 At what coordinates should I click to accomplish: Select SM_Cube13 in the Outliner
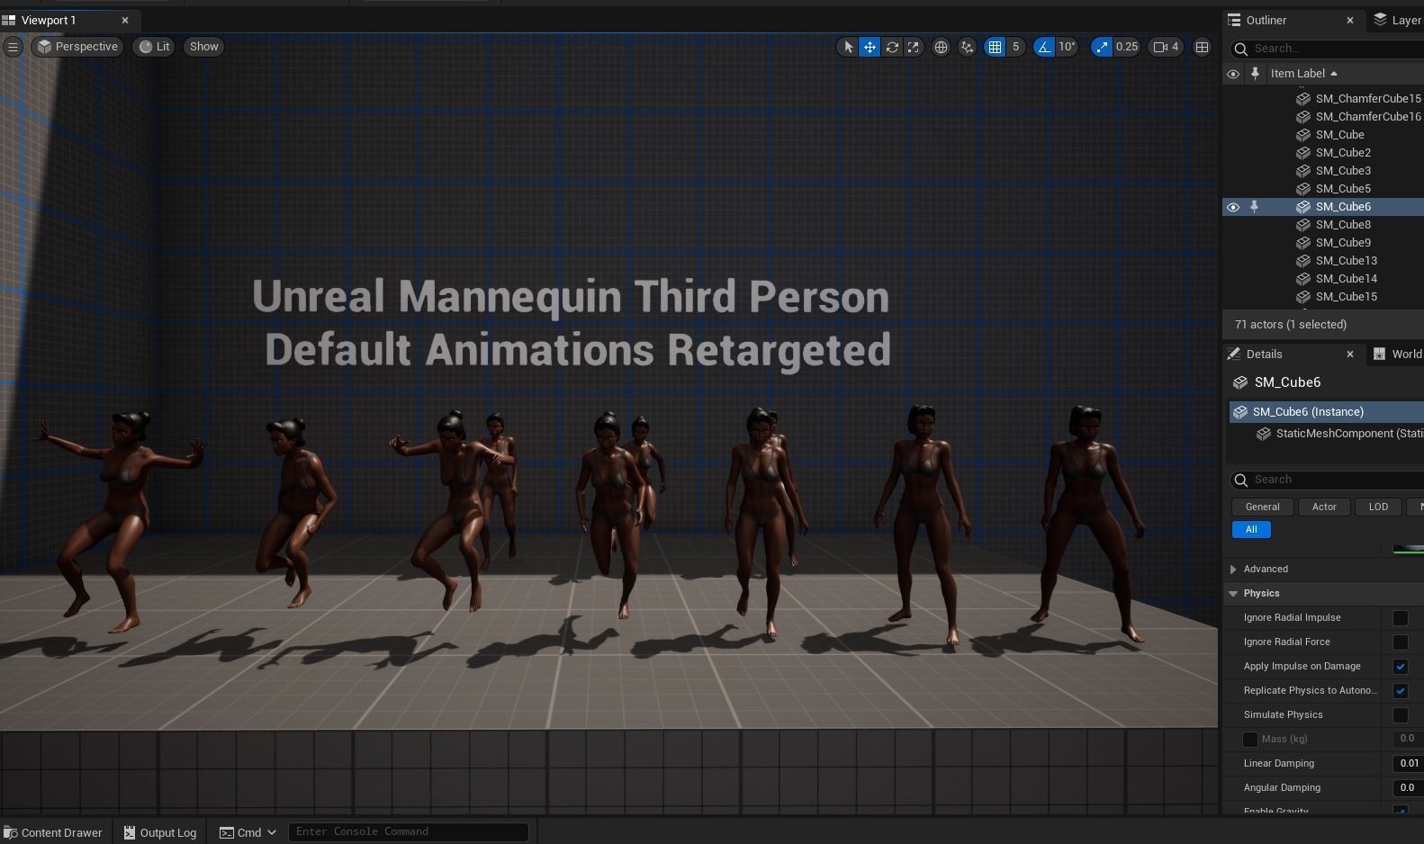[1346, 261]
